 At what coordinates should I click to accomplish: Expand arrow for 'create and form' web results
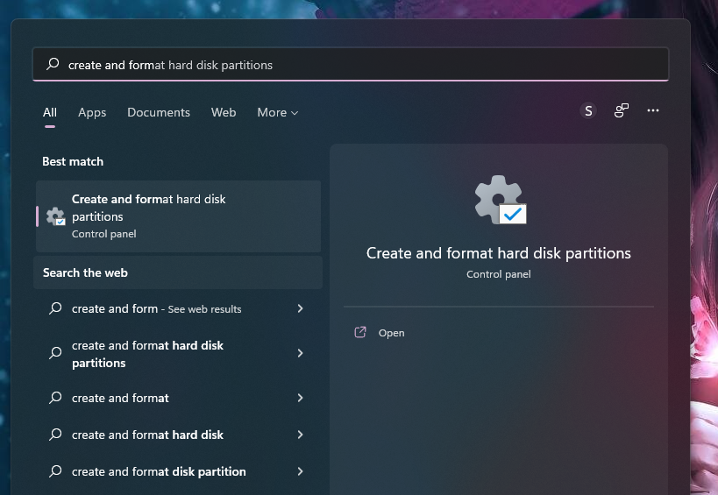point(301,308)
